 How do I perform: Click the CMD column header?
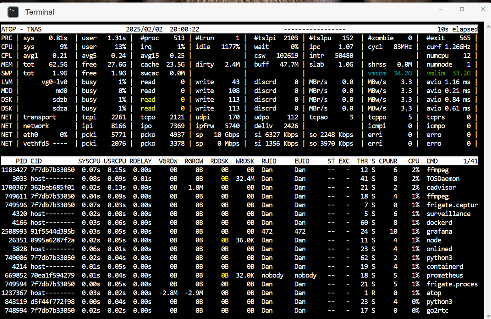coord(432,161)
